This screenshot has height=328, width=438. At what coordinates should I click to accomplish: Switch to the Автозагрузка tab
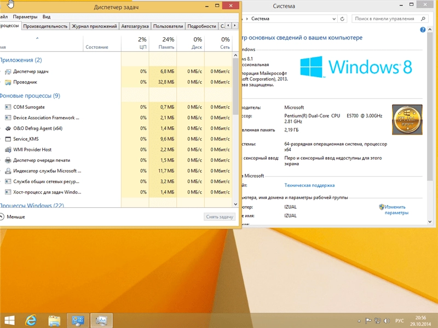point(135,26)
